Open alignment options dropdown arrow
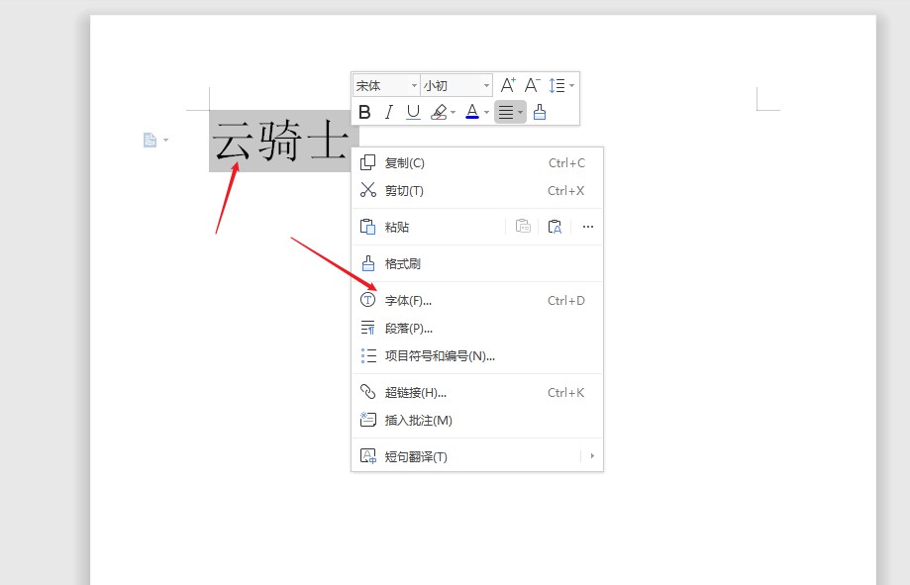The image size is (910, 585). 521,113
